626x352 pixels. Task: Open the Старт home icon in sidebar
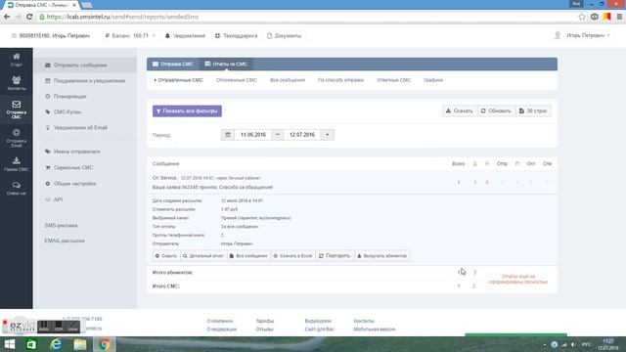[x=17, y=60]
